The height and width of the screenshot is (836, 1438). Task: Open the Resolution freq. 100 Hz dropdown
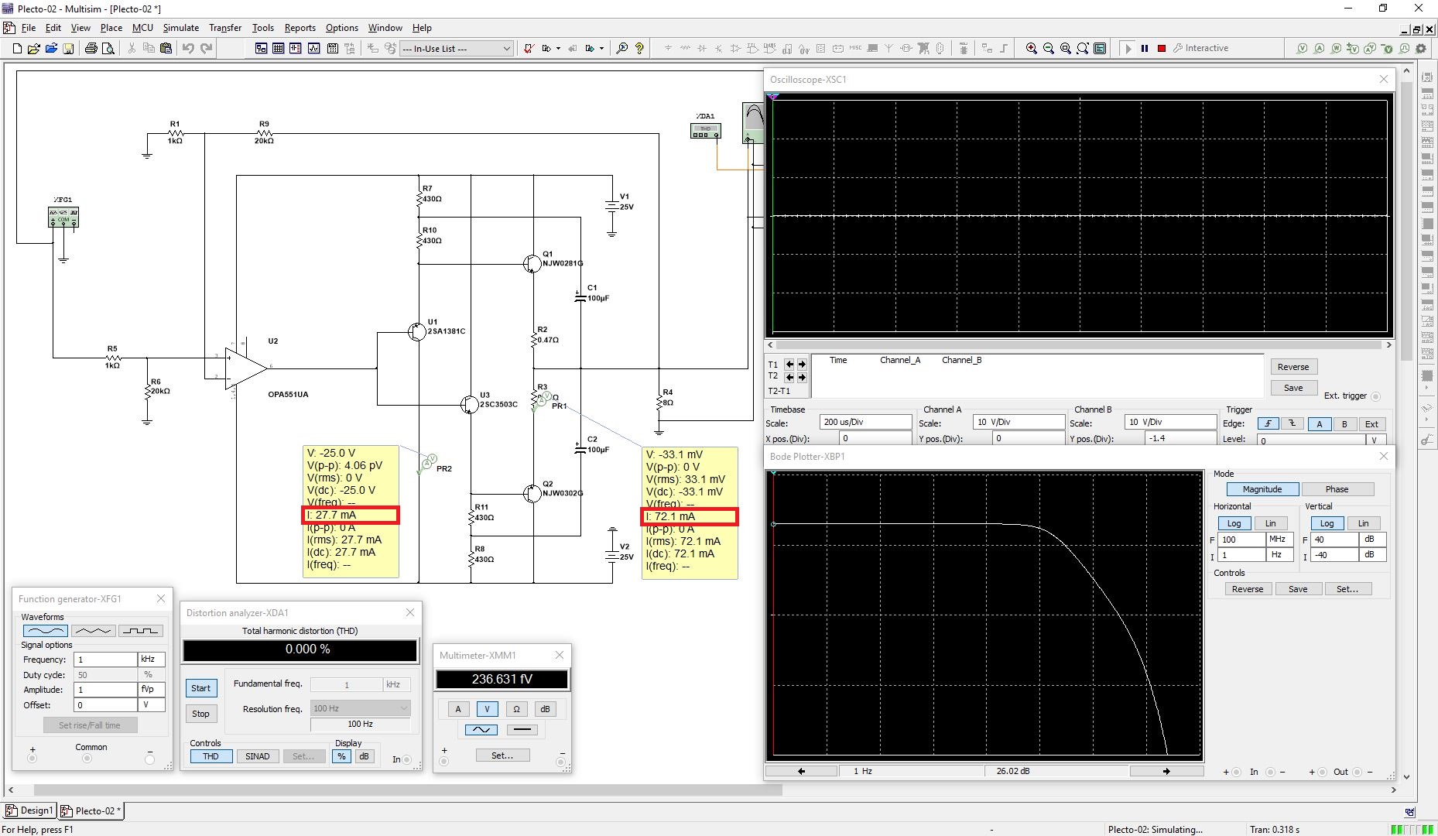[x=360, y=708]
